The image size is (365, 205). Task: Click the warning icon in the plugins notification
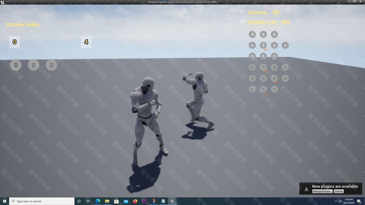coord(306,189)
